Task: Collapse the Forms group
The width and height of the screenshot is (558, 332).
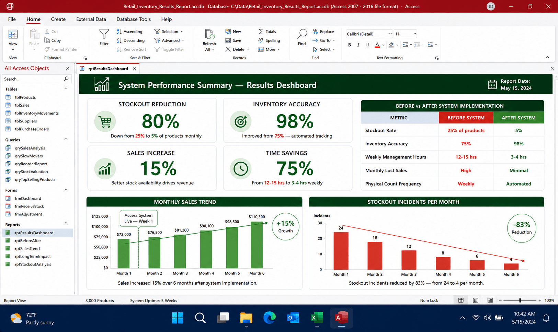Action: click(x=66, y=190)
